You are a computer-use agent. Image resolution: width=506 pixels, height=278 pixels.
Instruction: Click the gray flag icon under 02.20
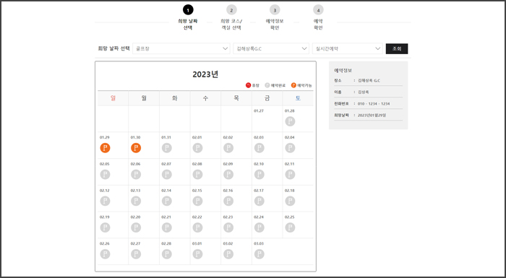click(x=136, y=227)
